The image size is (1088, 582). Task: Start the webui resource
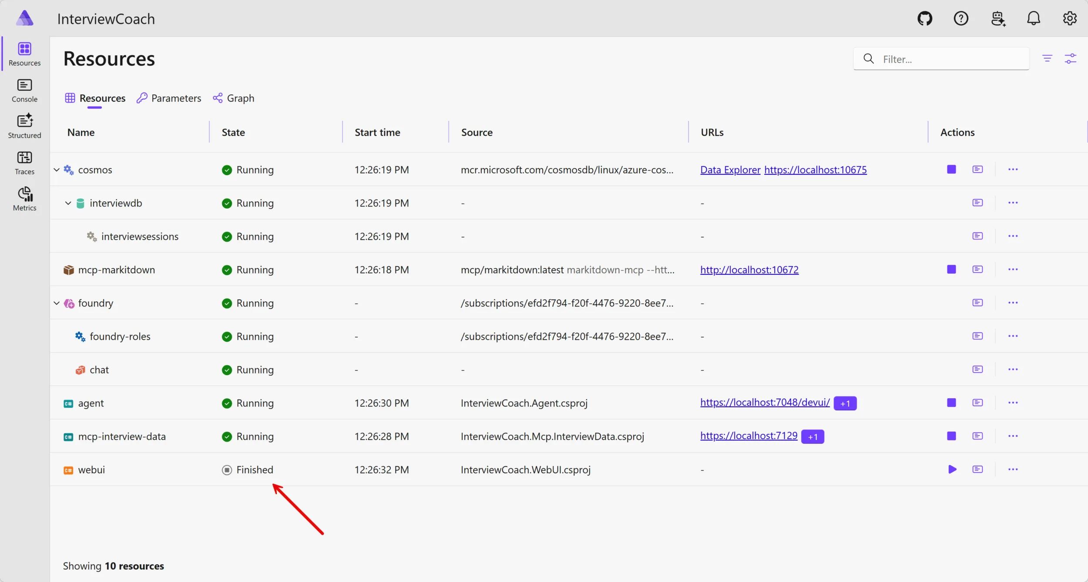[952, 469]
